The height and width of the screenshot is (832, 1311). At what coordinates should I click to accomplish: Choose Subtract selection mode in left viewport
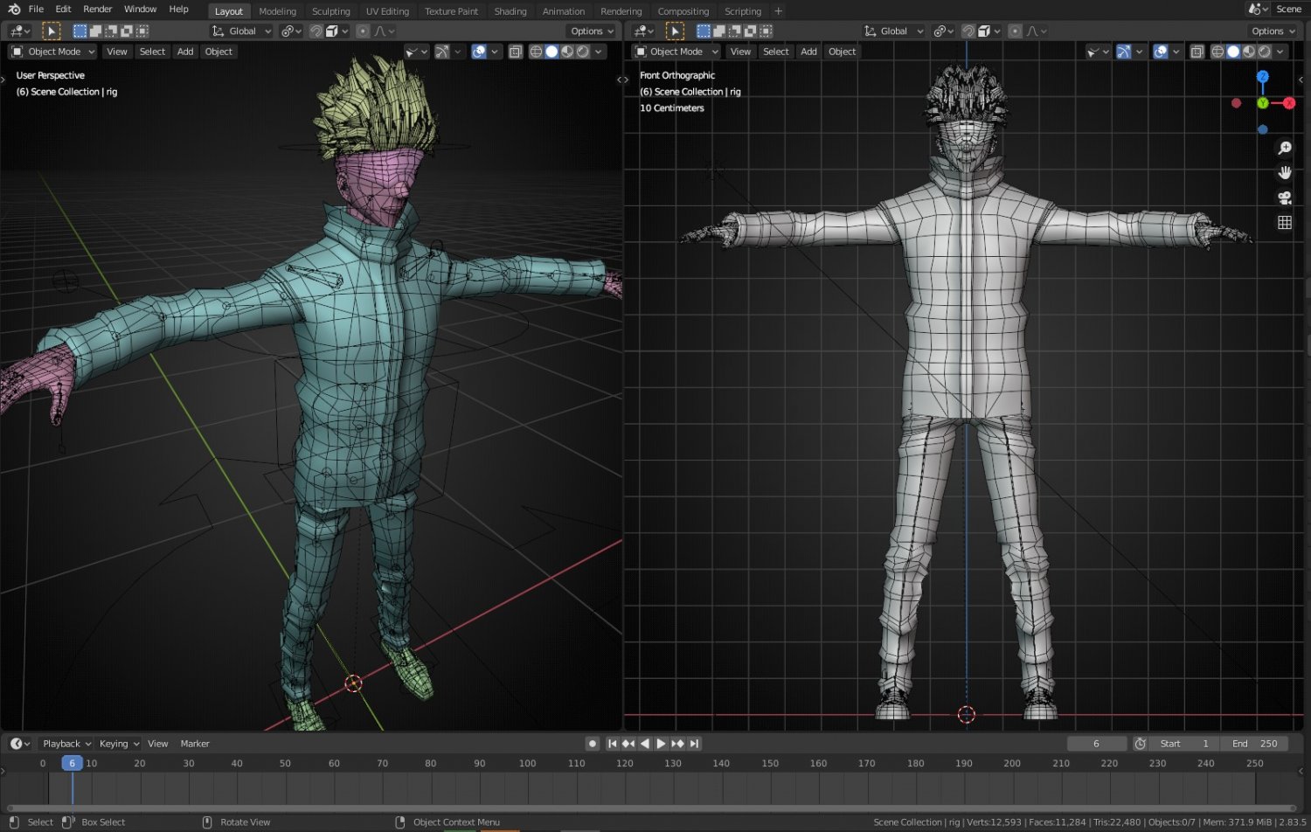click(x=111, y=31)
